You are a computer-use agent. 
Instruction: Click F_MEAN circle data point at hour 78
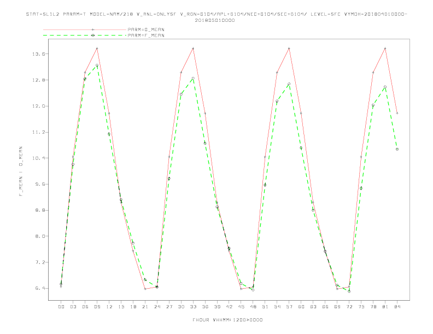(x=373, y=105)
